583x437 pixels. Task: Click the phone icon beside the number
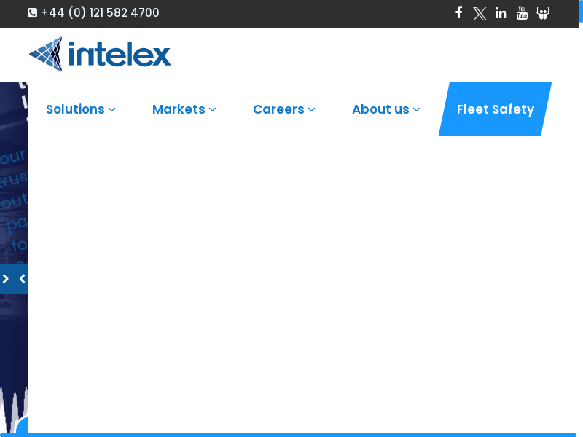pyautogui.click(x=32, y=13)
